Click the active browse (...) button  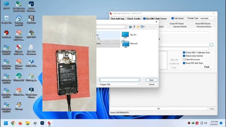pyautogui.click(x=212, y=45)
